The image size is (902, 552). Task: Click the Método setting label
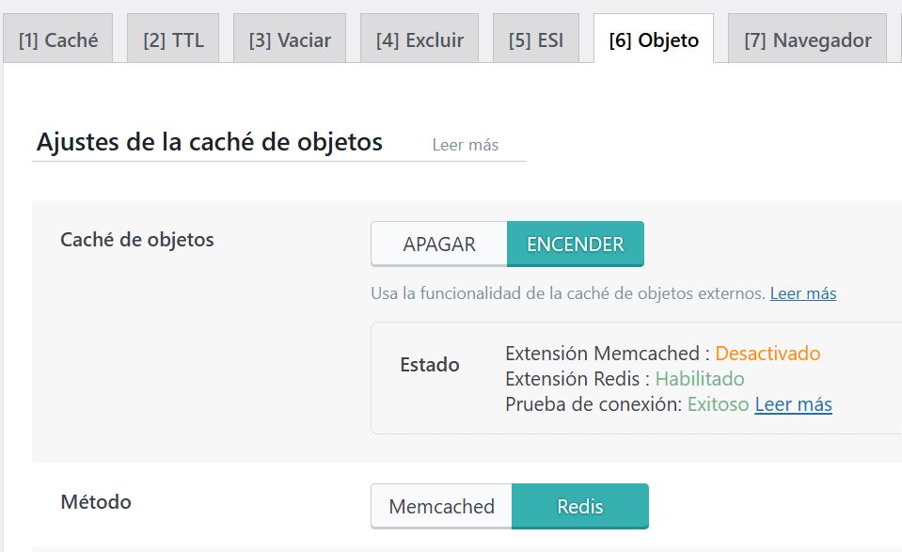[95, 501]
